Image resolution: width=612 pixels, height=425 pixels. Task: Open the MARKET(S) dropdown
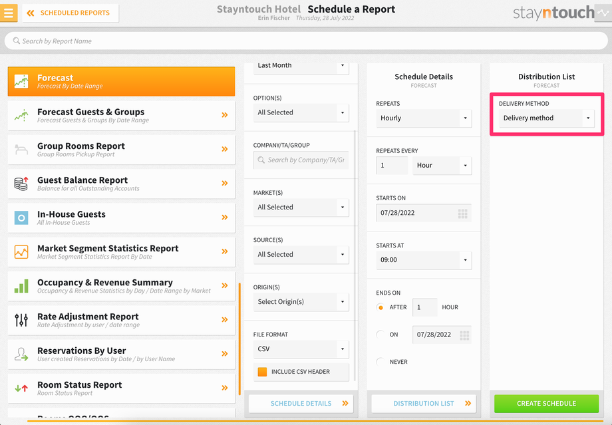click(x=301, y=208)
